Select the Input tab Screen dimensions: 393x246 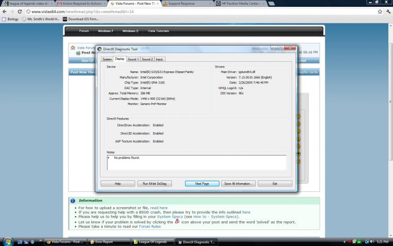click(159, 59)
